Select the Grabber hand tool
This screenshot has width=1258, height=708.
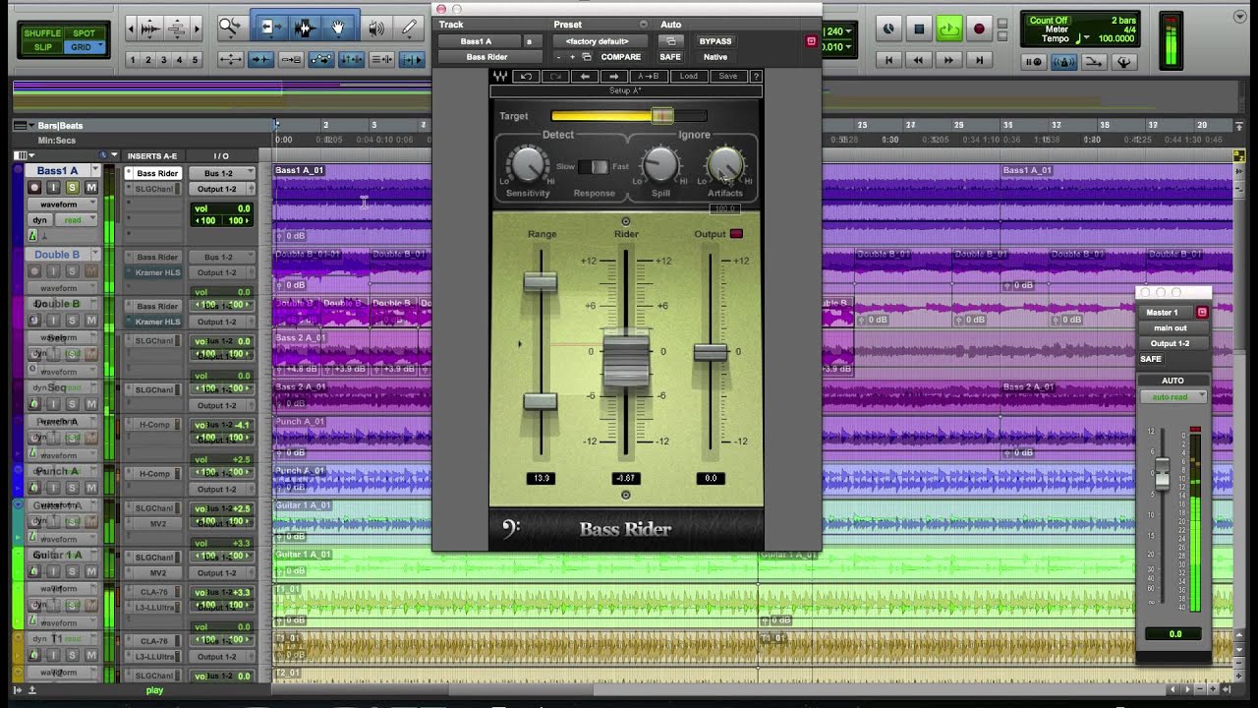coord(338,29)
